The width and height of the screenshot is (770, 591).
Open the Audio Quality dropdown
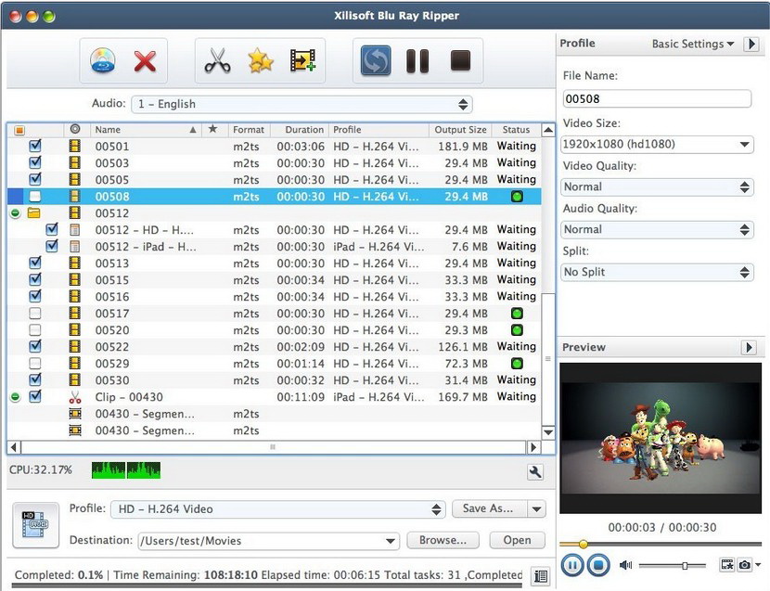click(x=657, y=229)
